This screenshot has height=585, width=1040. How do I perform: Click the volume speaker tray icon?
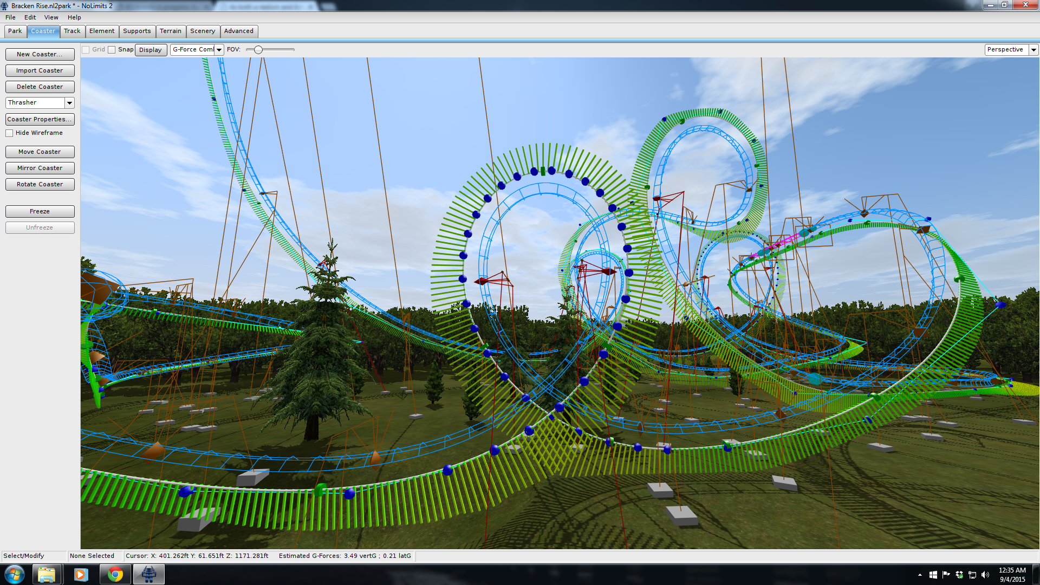[x=985, y=575]
